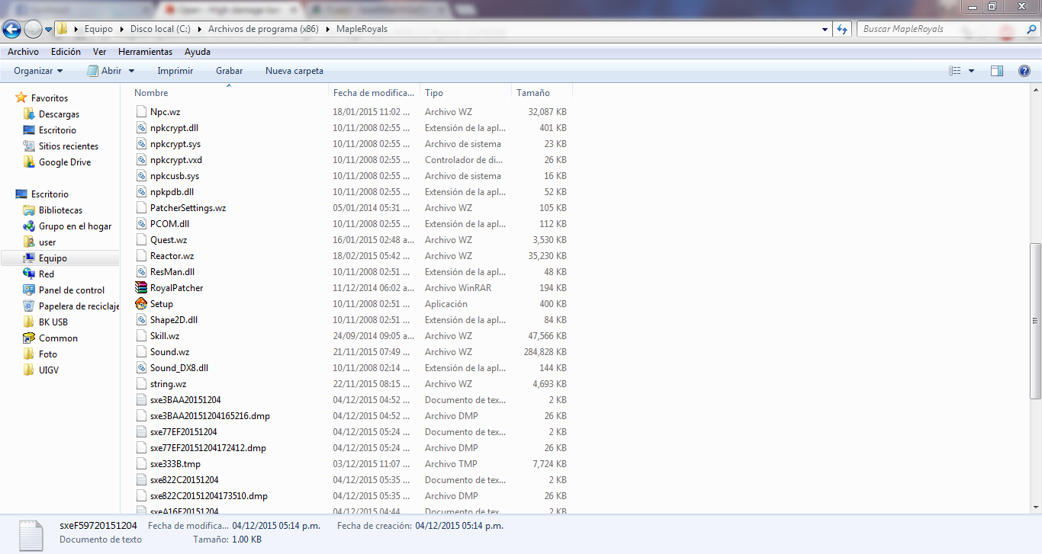Screen dimensions: 1042x554
Task: Open the Organizar dropdown
Action: click(x=38, y=71)
